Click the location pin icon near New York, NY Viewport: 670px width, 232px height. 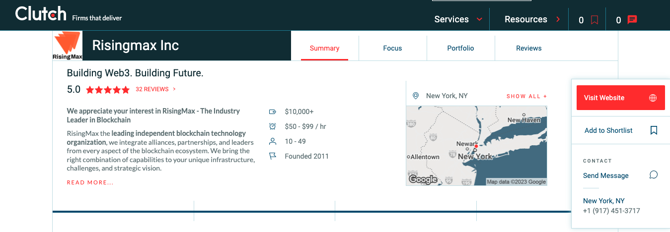coord(416,96)
